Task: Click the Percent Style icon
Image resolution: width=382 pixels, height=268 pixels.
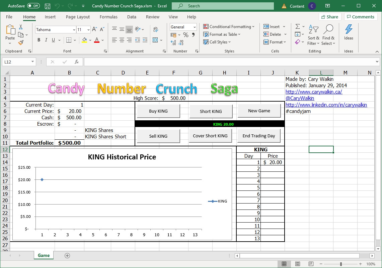Action: (185, 35)
